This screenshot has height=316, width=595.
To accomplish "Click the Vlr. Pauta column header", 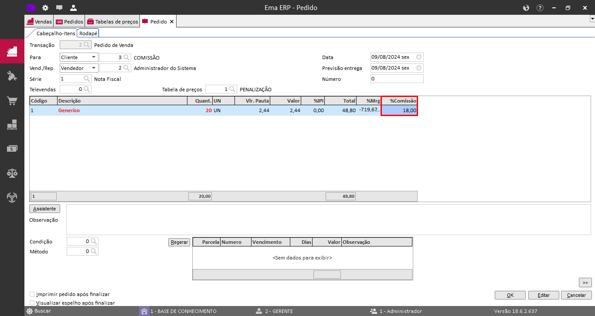I will pos(252,101).
